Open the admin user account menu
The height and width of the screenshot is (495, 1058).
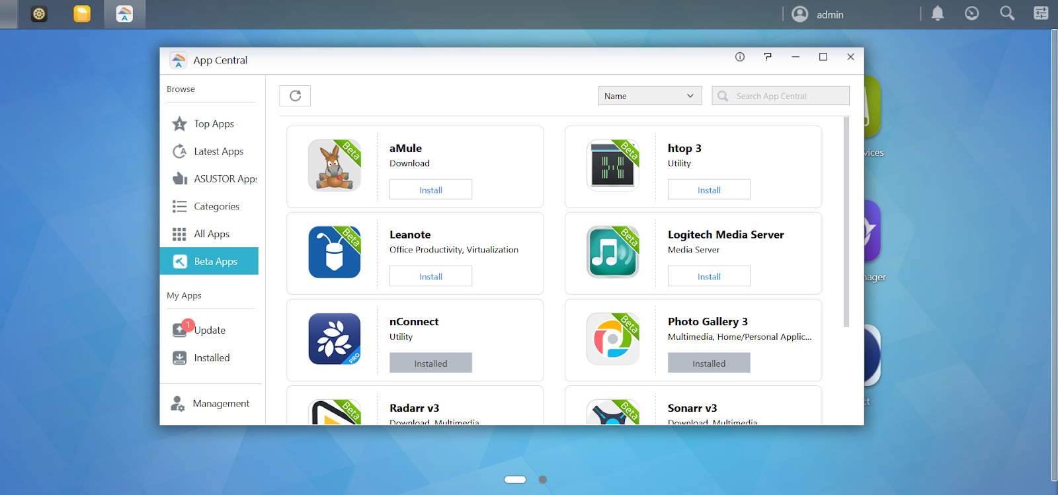[818, 15]
